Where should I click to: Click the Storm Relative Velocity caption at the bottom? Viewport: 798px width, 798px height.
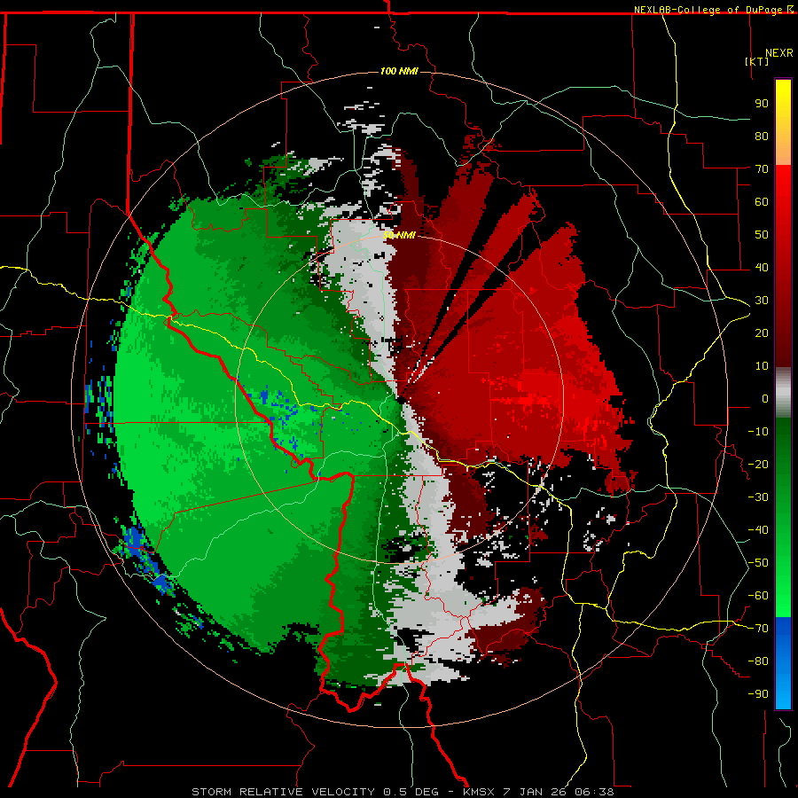click(x=403, y=792)
